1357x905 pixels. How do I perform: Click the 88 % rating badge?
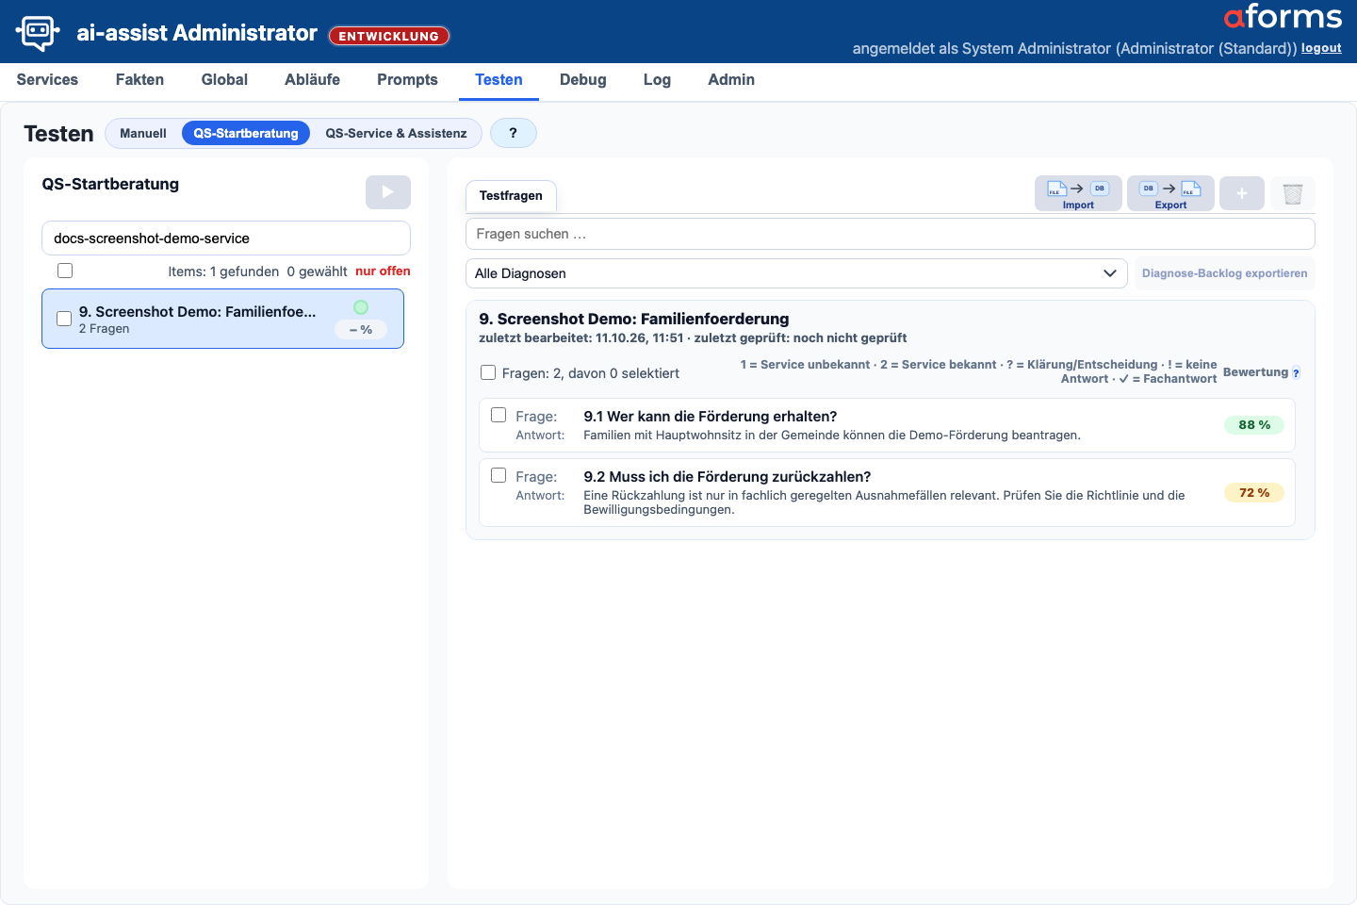(x=1254, y=425)
